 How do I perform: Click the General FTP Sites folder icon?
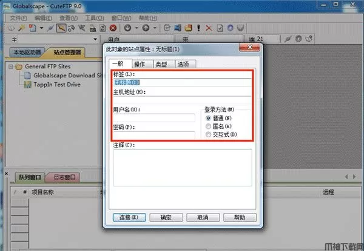(x=19, y=67)
